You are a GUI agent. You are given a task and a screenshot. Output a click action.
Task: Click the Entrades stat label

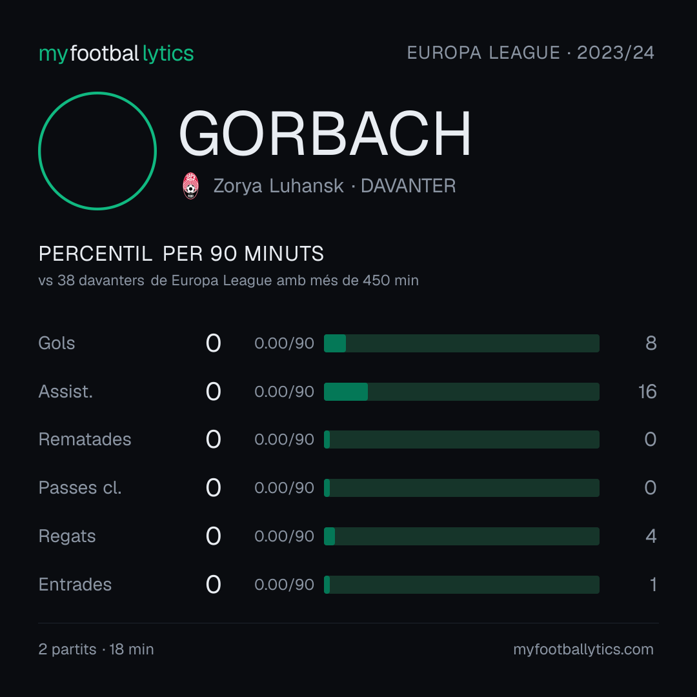tap(75, 585)
